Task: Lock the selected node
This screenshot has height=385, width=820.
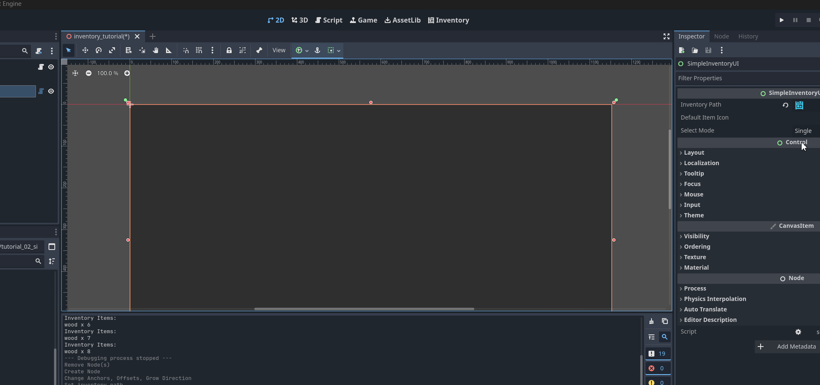Action: coord(229,50)
